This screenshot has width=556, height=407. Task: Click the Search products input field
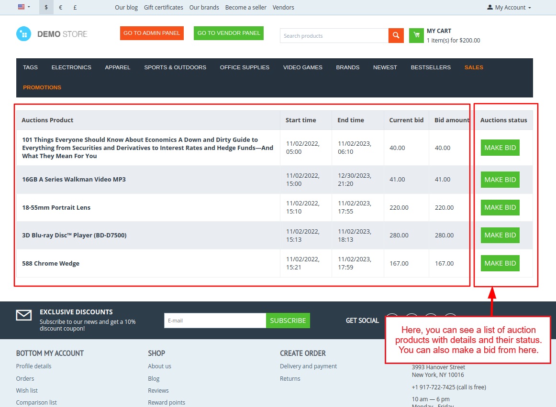(334, 36)
